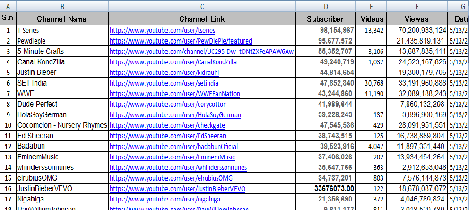Select column D header
This screenshot has width=469, height=210.
click(326, 6)
